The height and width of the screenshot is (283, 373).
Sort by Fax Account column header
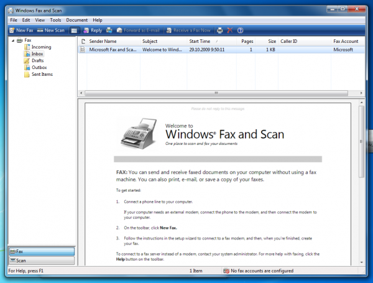(348, 41)
